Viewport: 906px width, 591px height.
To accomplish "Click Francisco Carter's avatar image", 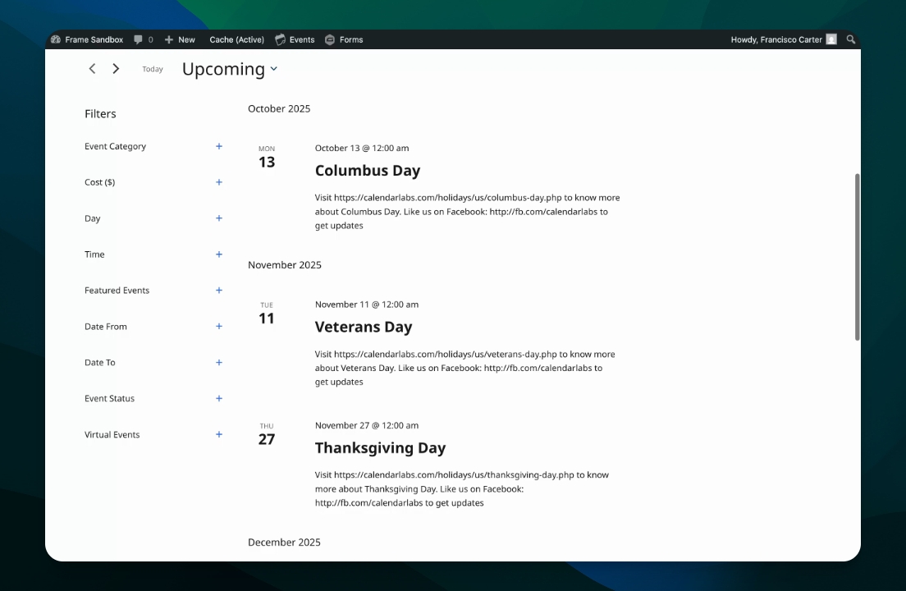I will [831, 39].
